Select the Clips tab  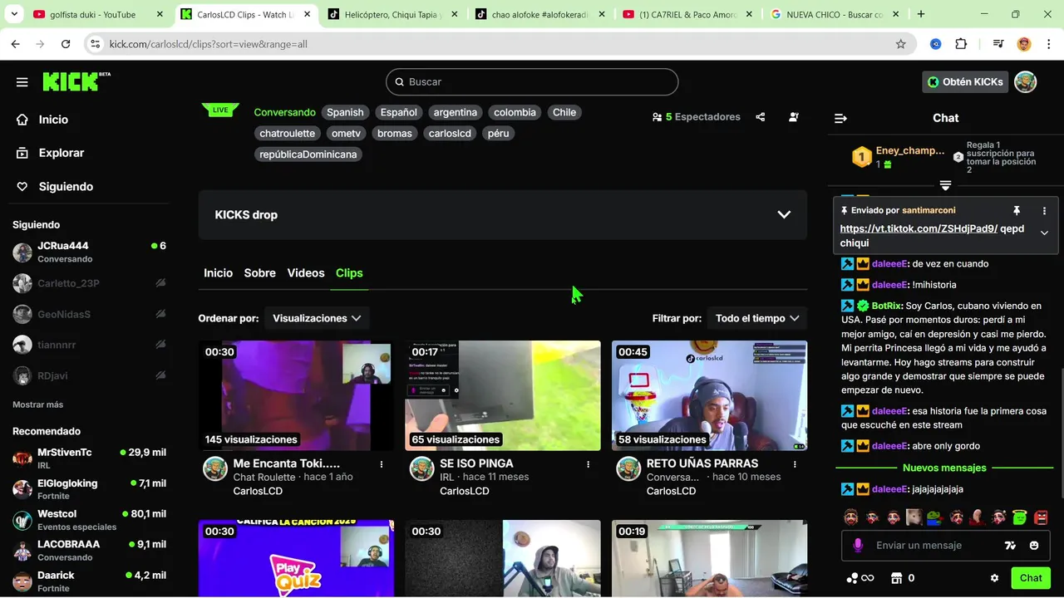pos(349,272)
